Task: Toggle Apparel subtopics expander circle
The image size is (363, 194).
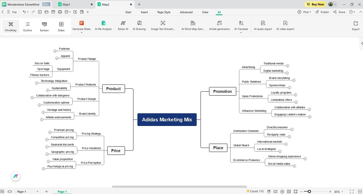Action: click(57, 58)
